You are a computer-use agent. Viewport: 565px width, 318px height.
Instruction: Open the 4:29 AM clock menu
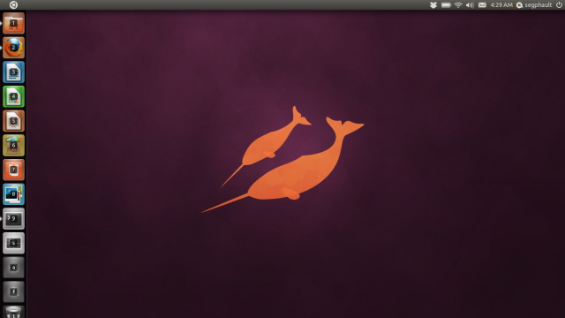click(x=501, y=4)
